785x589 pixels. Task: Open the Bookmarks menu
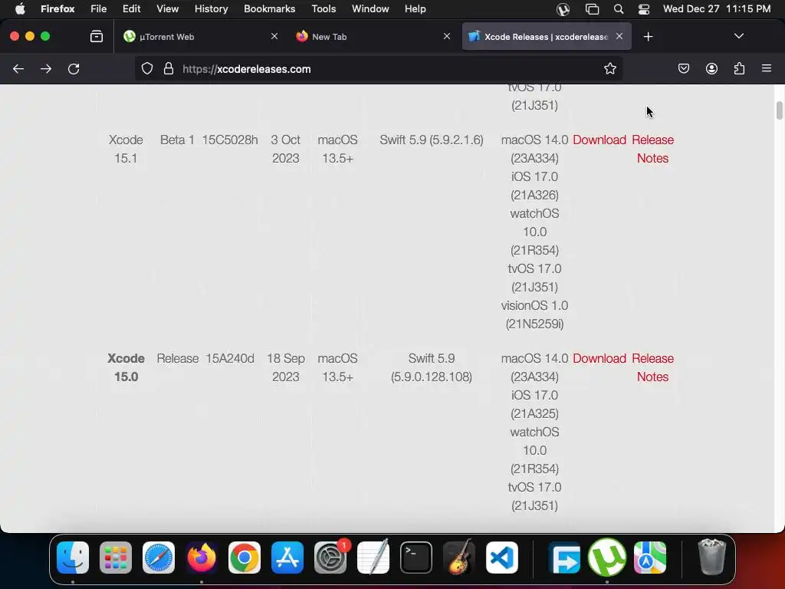click(x=269, y=9)
